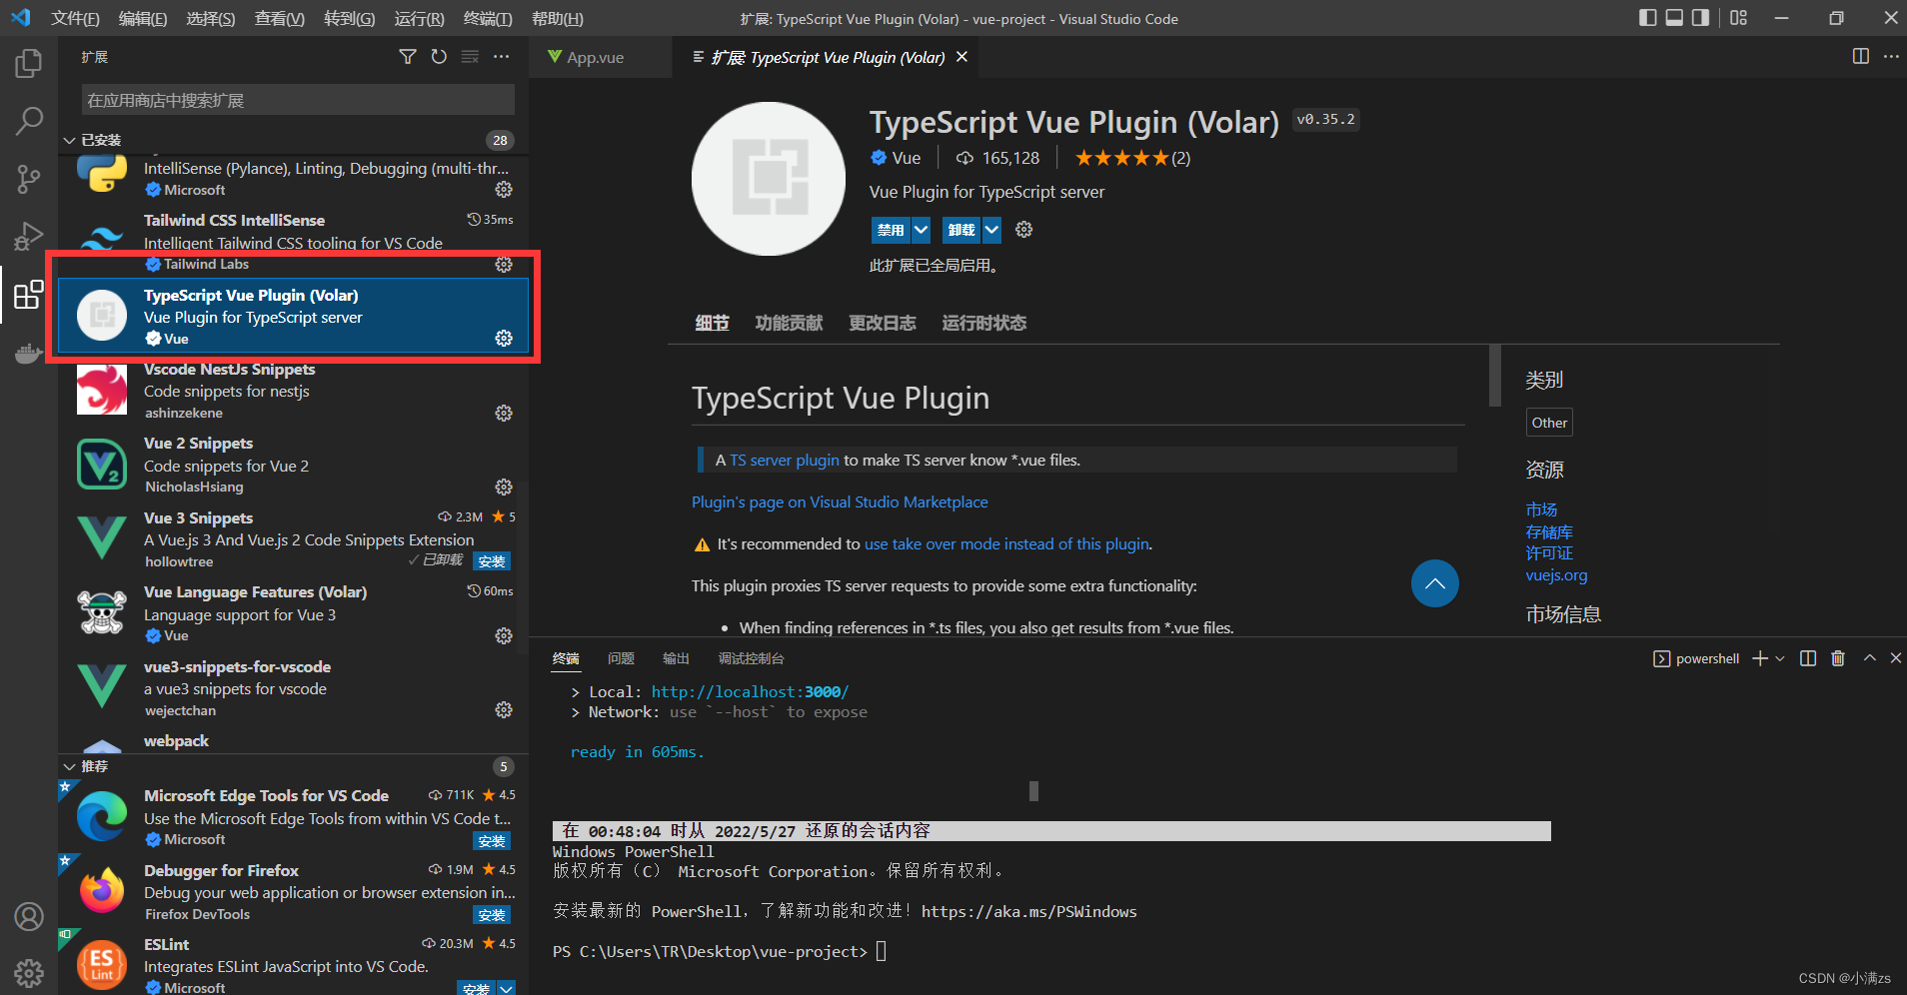Screen dimensions: 1907x995
Task: Open the Terminal menu
Action: pyautogui.click(x=488, y=19)
